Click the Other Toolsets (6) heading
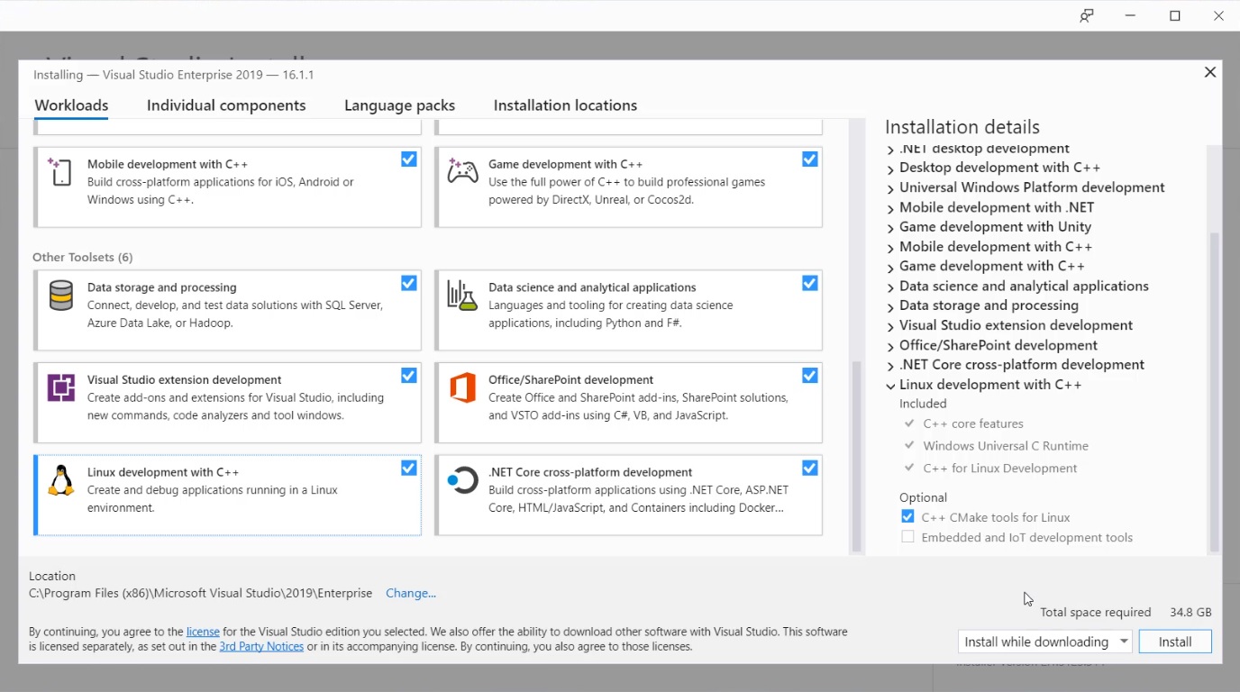This screenshot has height=692, width=1240. (82, 257)
